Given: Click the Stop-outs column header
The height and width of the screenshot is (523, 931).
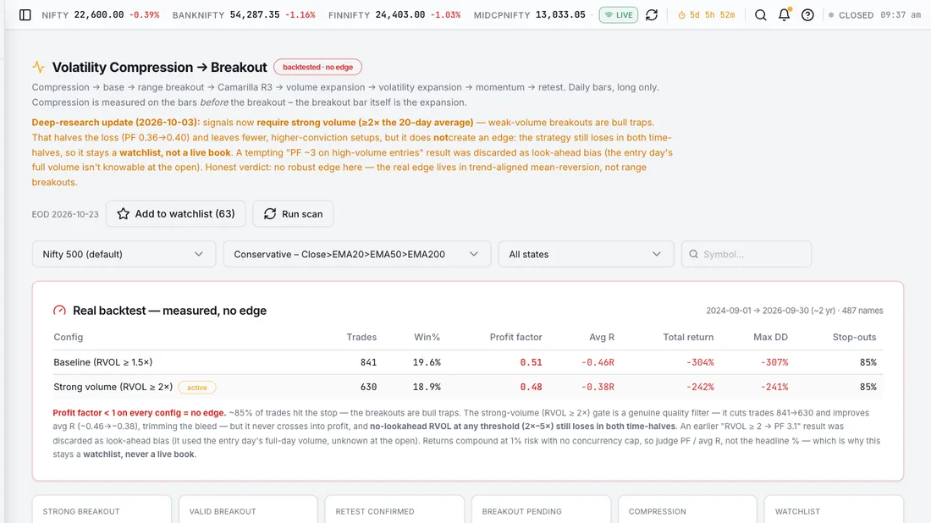Looking at the screenshot, I should (x=855, y=337).
